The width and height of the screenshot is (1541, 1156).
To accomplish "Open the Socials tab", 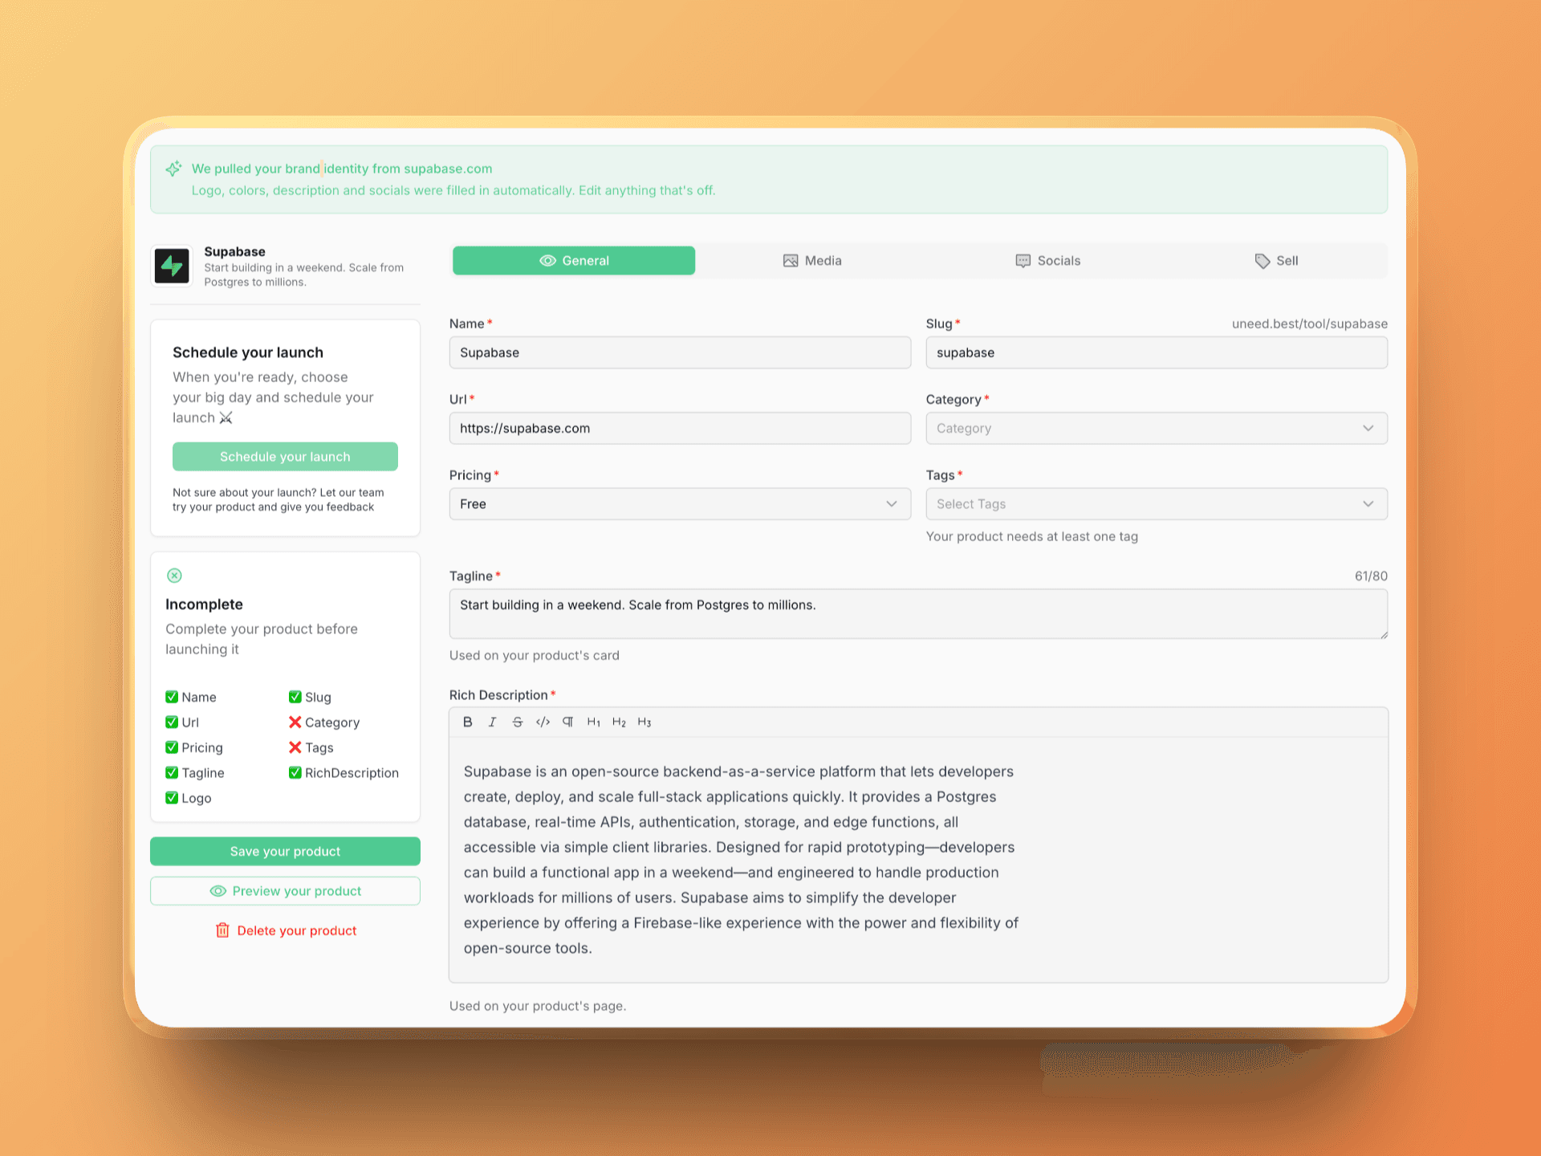I will point(1047,260).
